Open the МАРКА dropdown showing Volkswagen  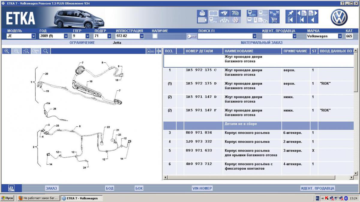(340, 36)
